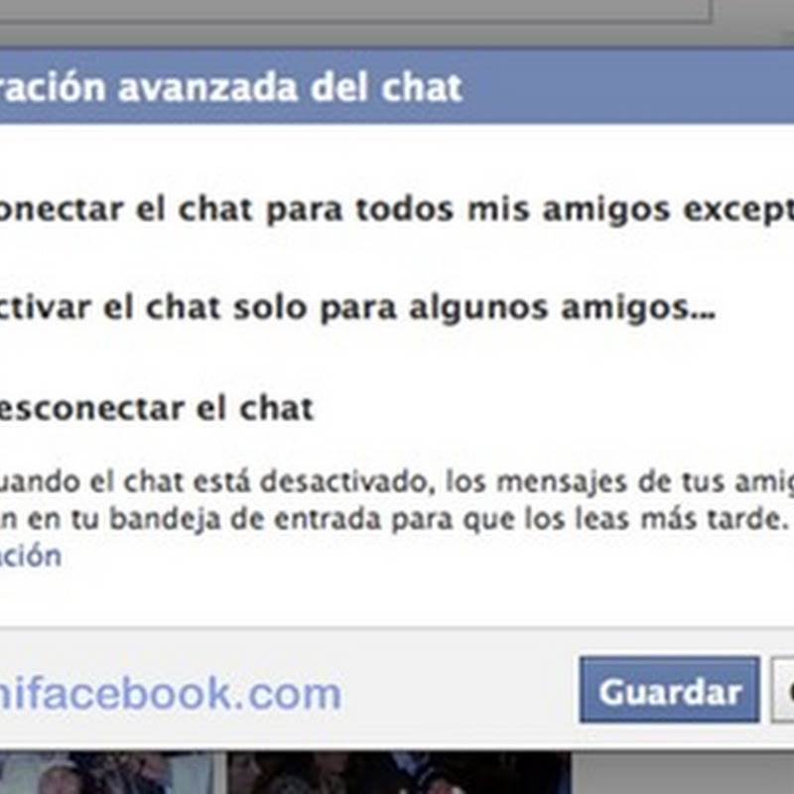Select the 'Desconectar el chat' option

click(157, 409)
